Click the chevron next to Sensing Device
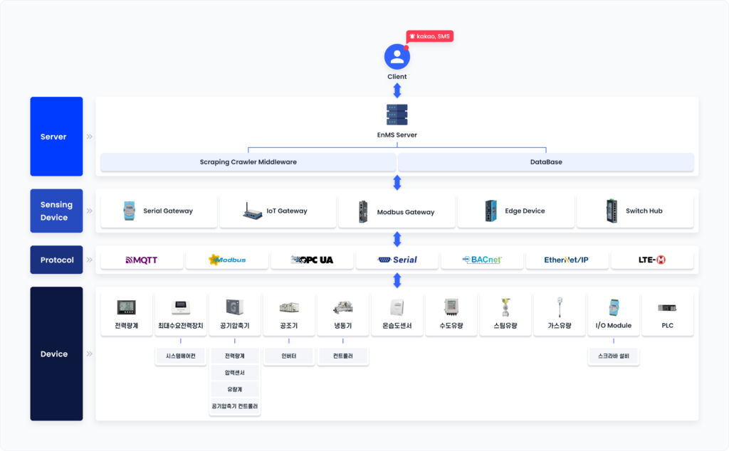729x451 pixels. click(89, 211)
